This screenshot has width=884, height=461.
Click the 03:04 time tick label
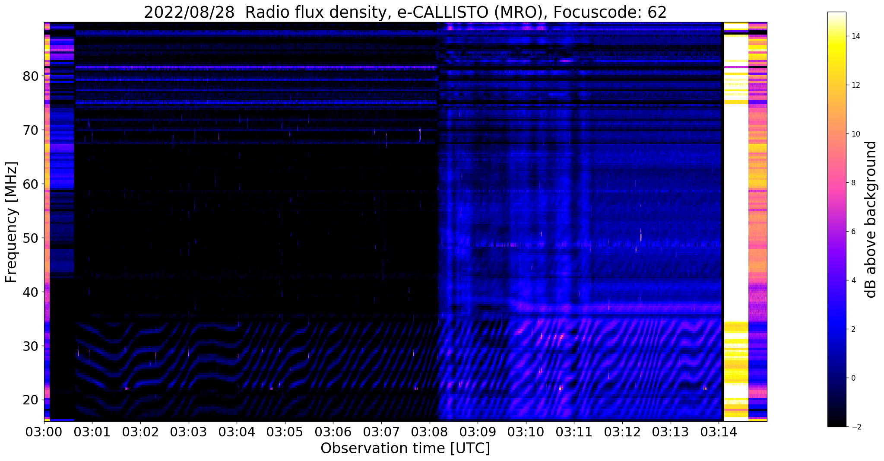[237, 432]
